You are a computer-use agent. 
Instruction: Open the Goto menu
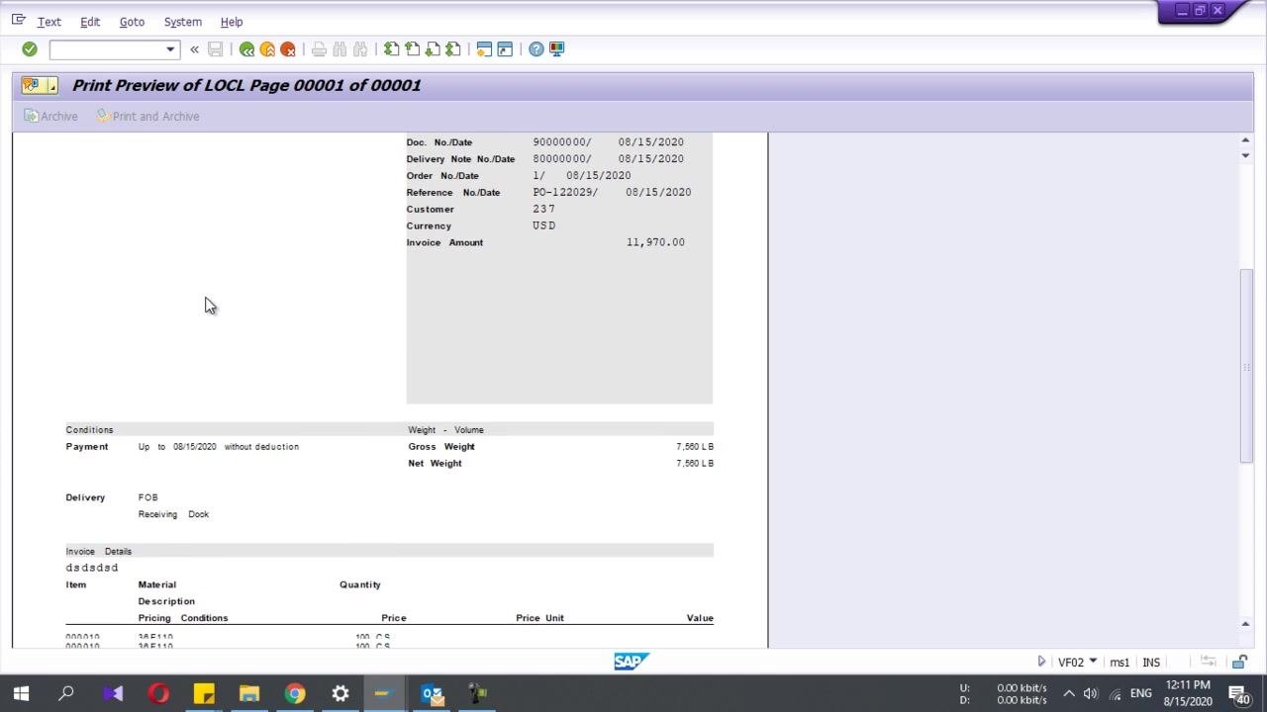pos(132,22)
